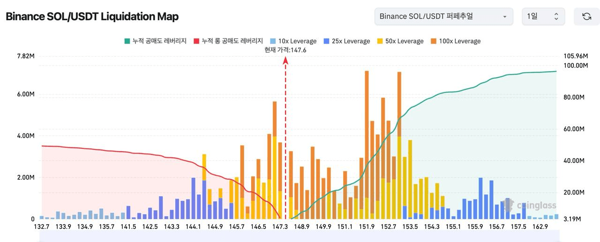
Task: Click the 162.9 x-axis label
Action: (540, 227)
